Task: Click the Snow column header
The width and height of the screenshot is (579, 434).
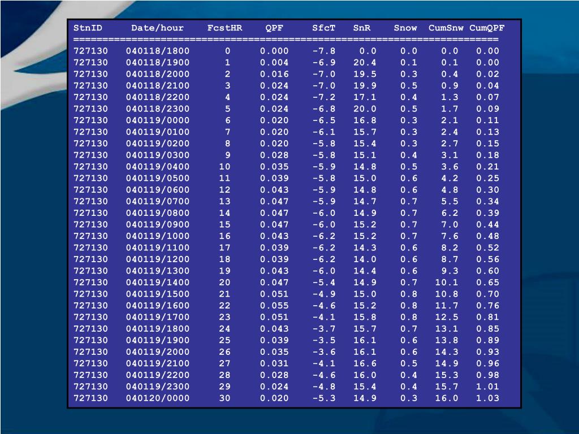Action: point(405,28)
